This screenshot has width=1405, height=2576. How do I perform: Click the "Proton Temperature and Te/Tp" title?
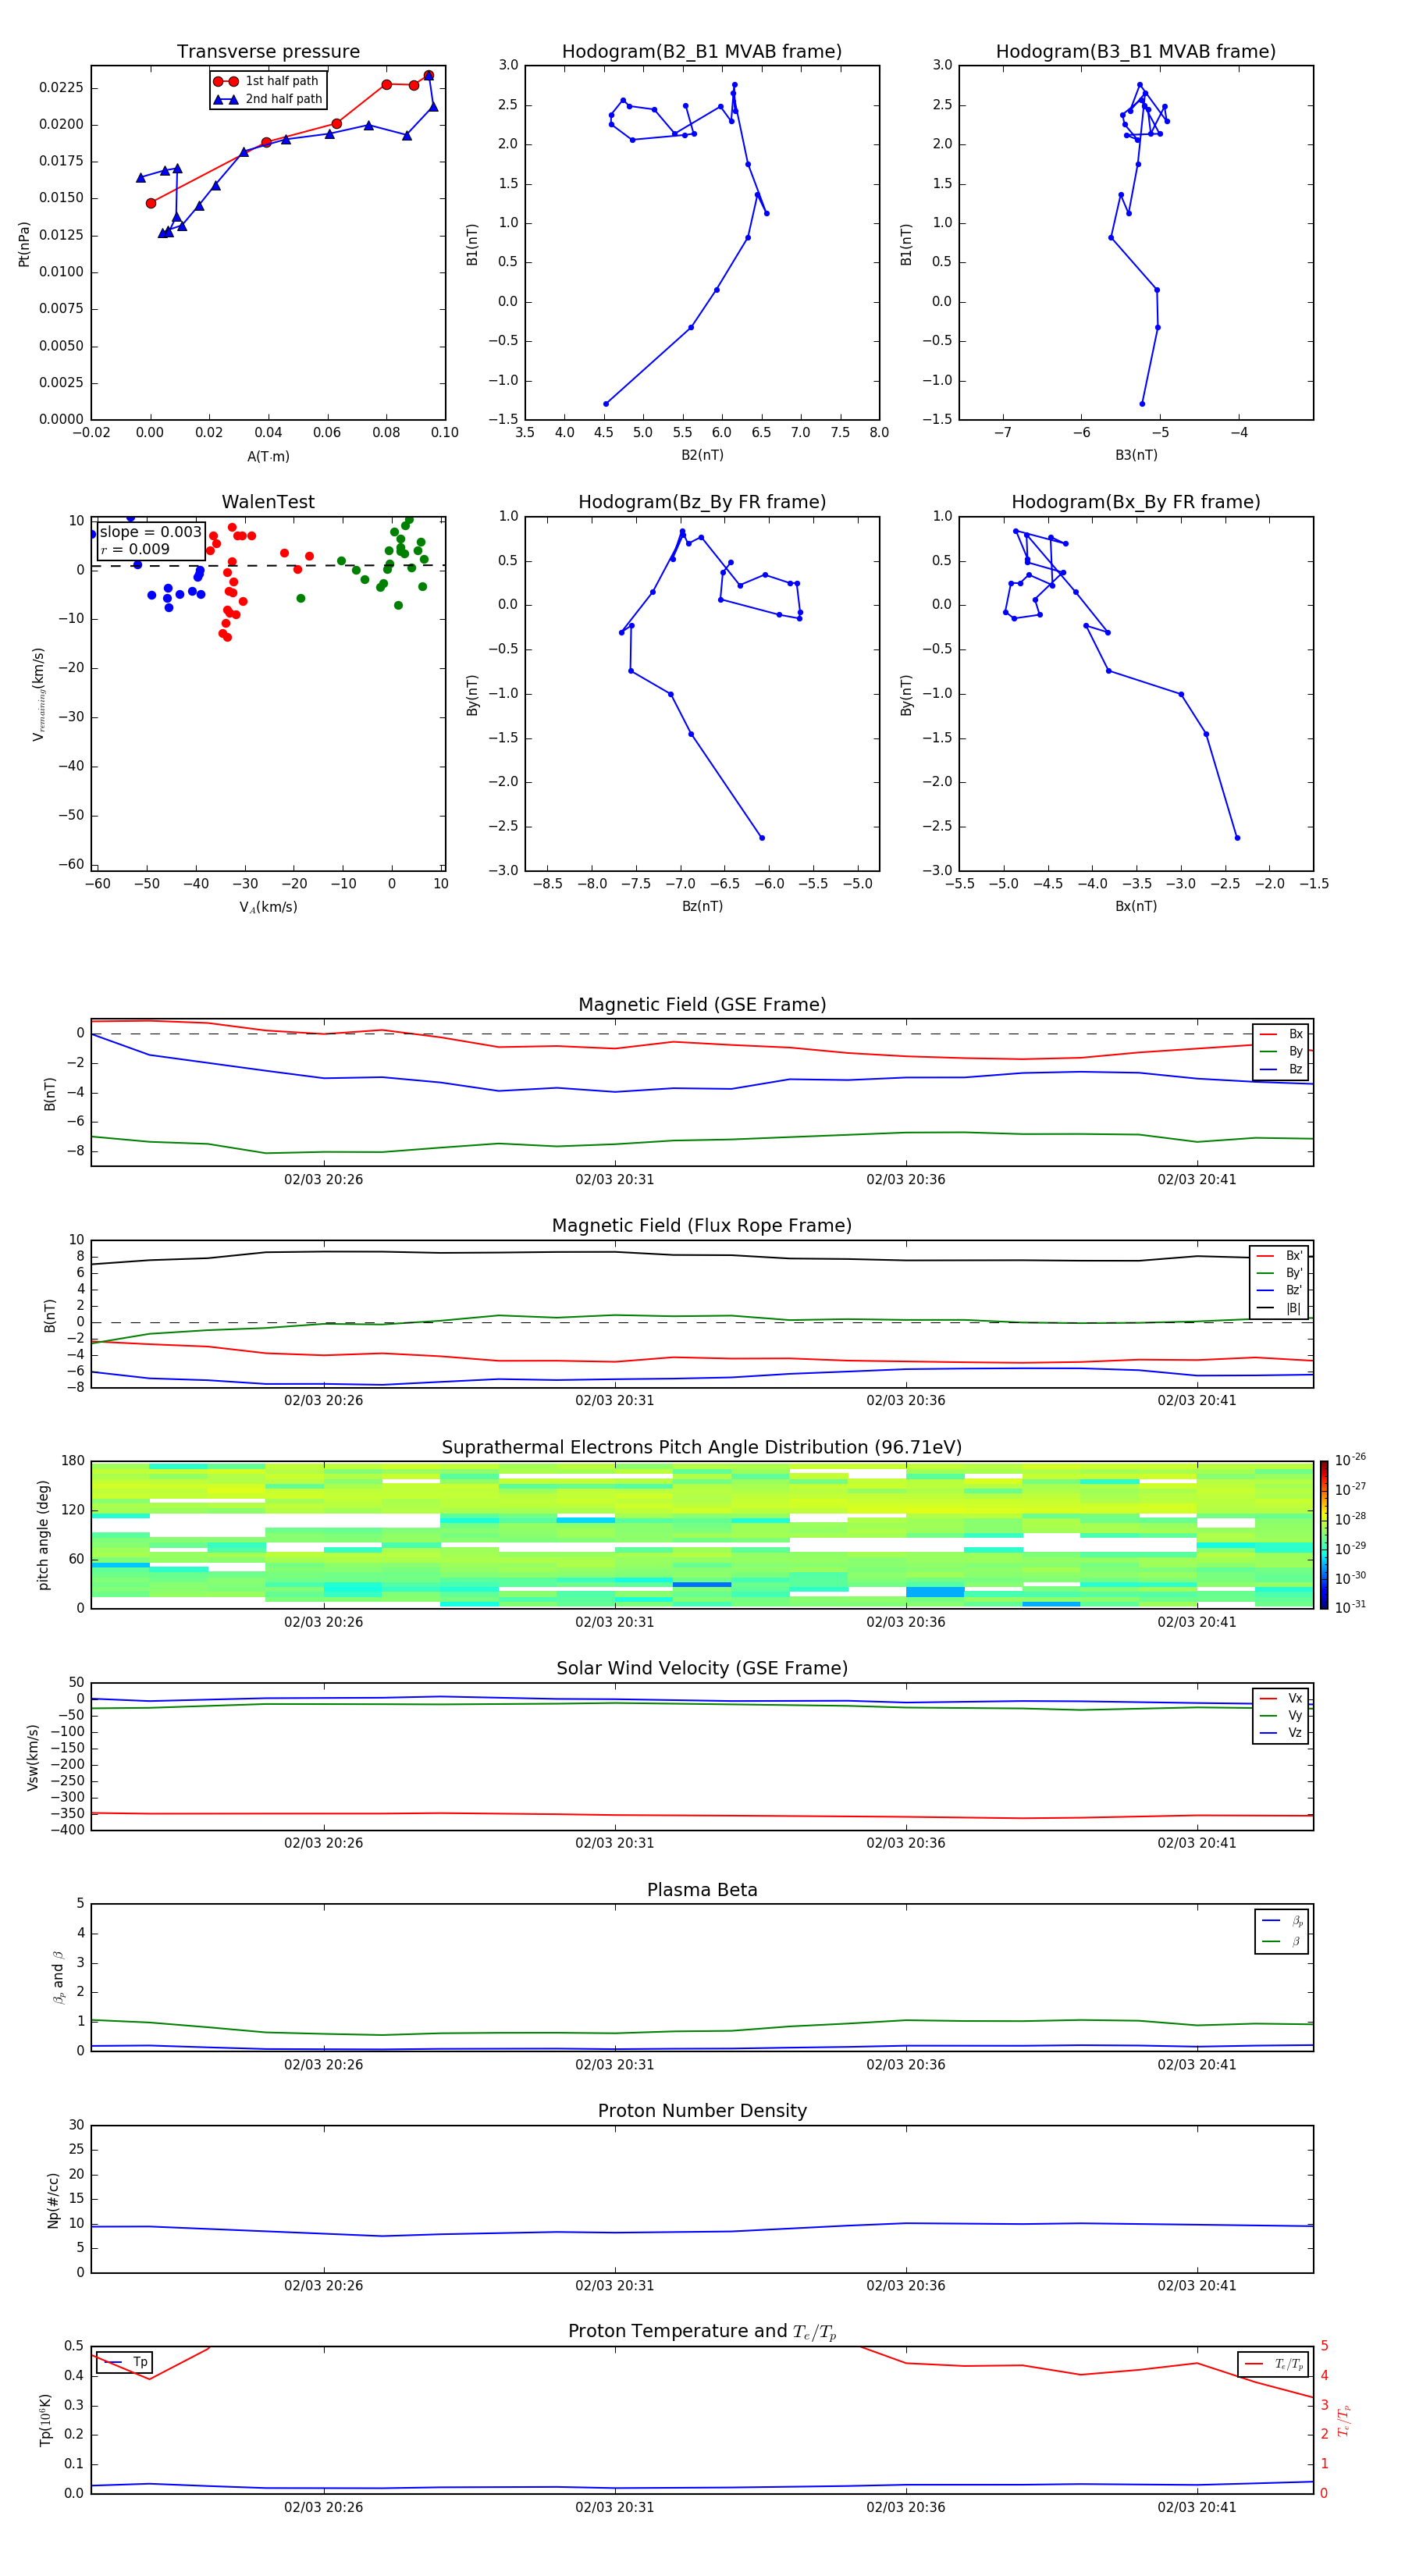tap(702, 2332)
